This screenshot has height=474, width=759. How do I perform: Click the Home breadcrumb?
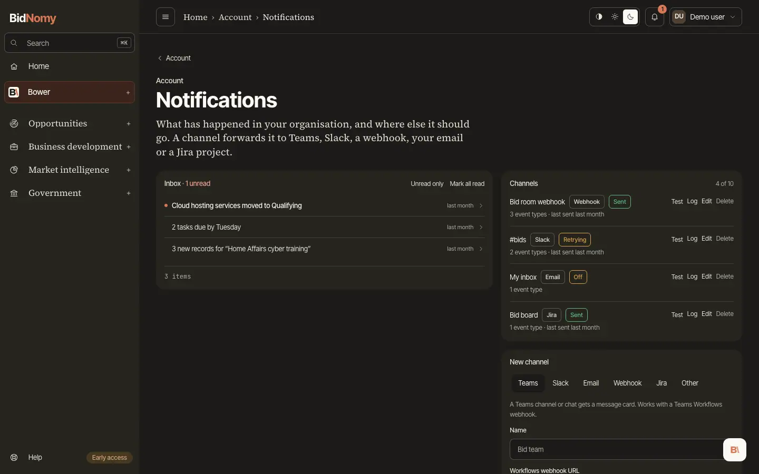pyautogui.click(x=196, y=17)
